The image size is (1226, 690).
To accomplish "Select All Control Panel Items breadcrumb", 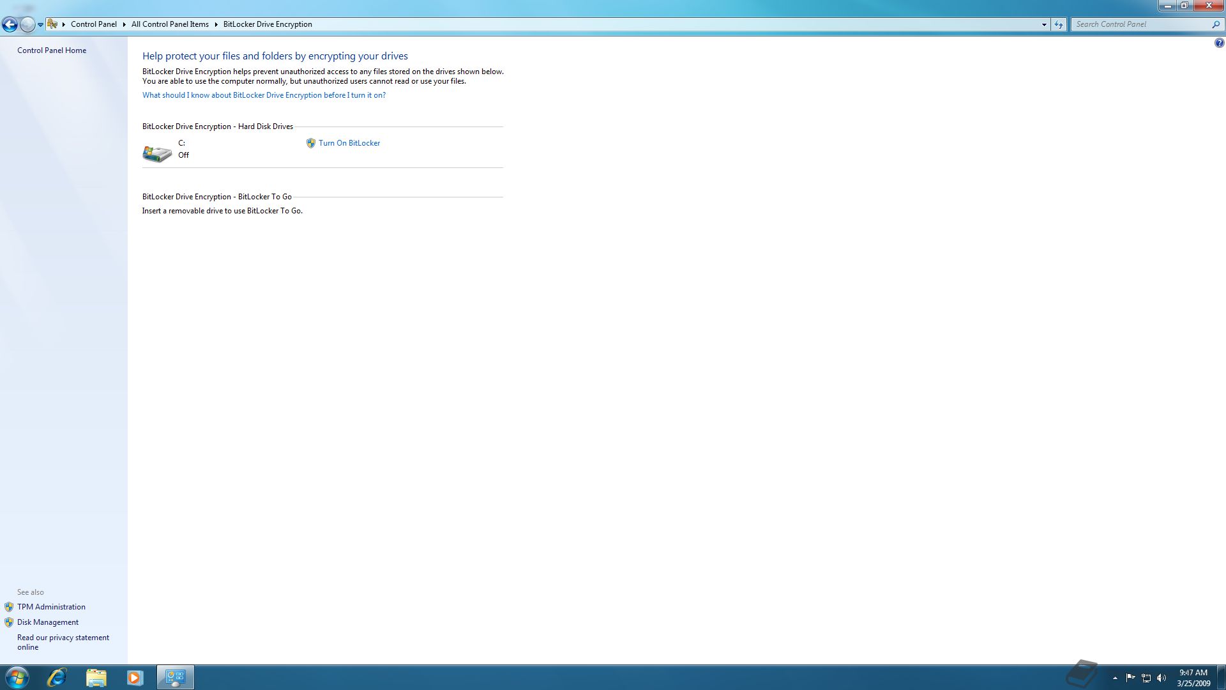I will coord(170,24).
